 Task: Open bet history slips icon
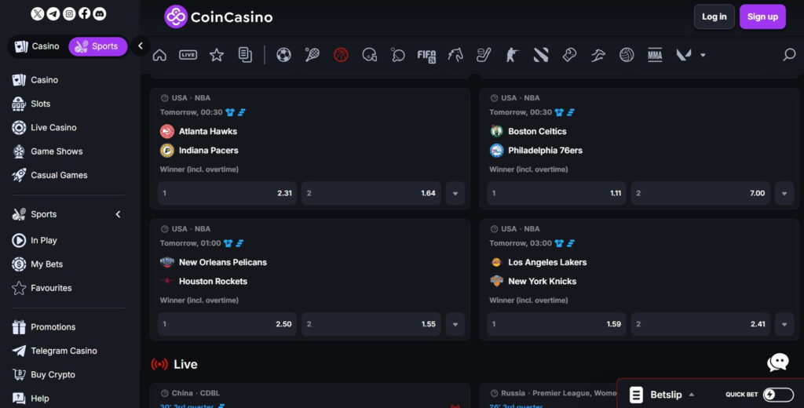[245, 55]
